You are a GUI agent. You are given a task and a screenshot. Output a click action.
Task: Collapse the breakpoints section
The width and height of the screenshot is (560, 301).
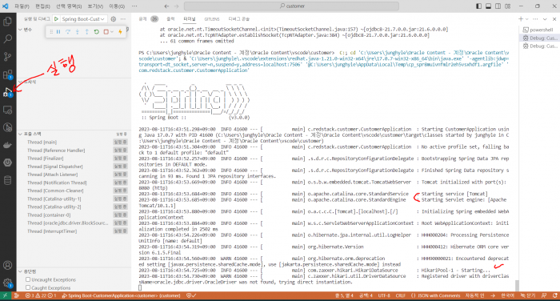point(20,271)
